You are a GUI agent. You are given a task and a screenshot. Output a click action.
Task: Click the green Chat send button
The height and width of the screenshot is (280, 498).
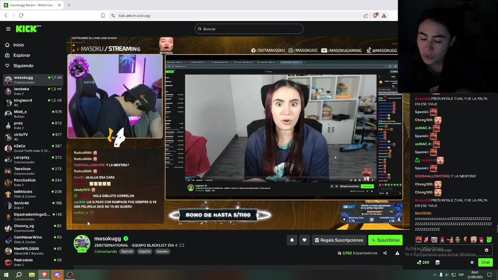(x=485, y=262)
